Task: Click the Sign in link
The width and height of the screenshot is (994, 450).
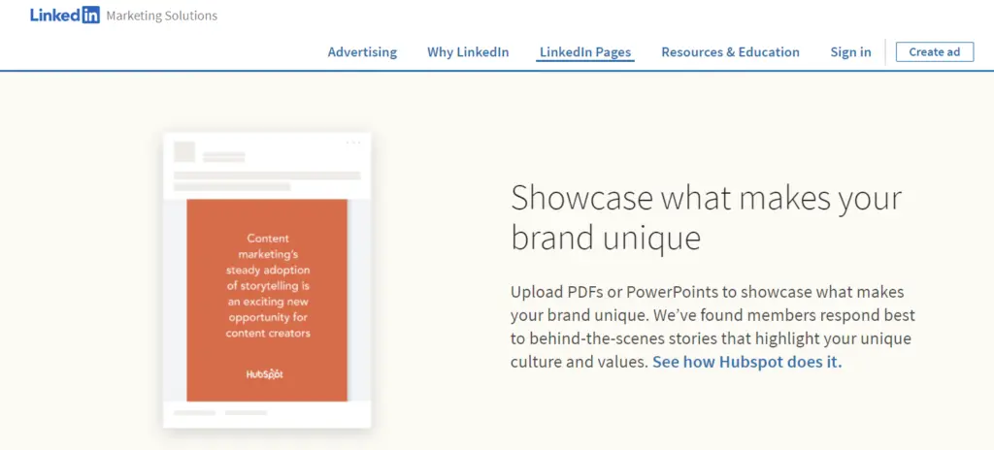Action: pyautogui.click(x=850, y=52)
